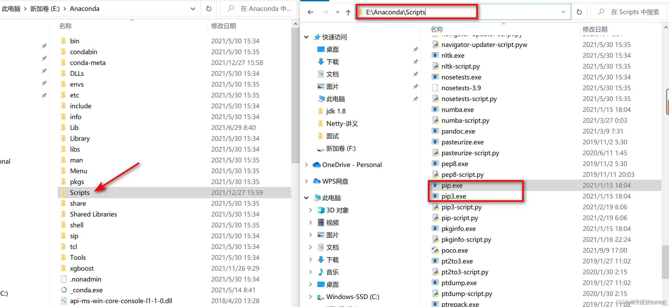The height and width of the screenshot is (307, 669).
Task: Click the 在 Scripts 中搜索 search field
Action: pos(634,12)
